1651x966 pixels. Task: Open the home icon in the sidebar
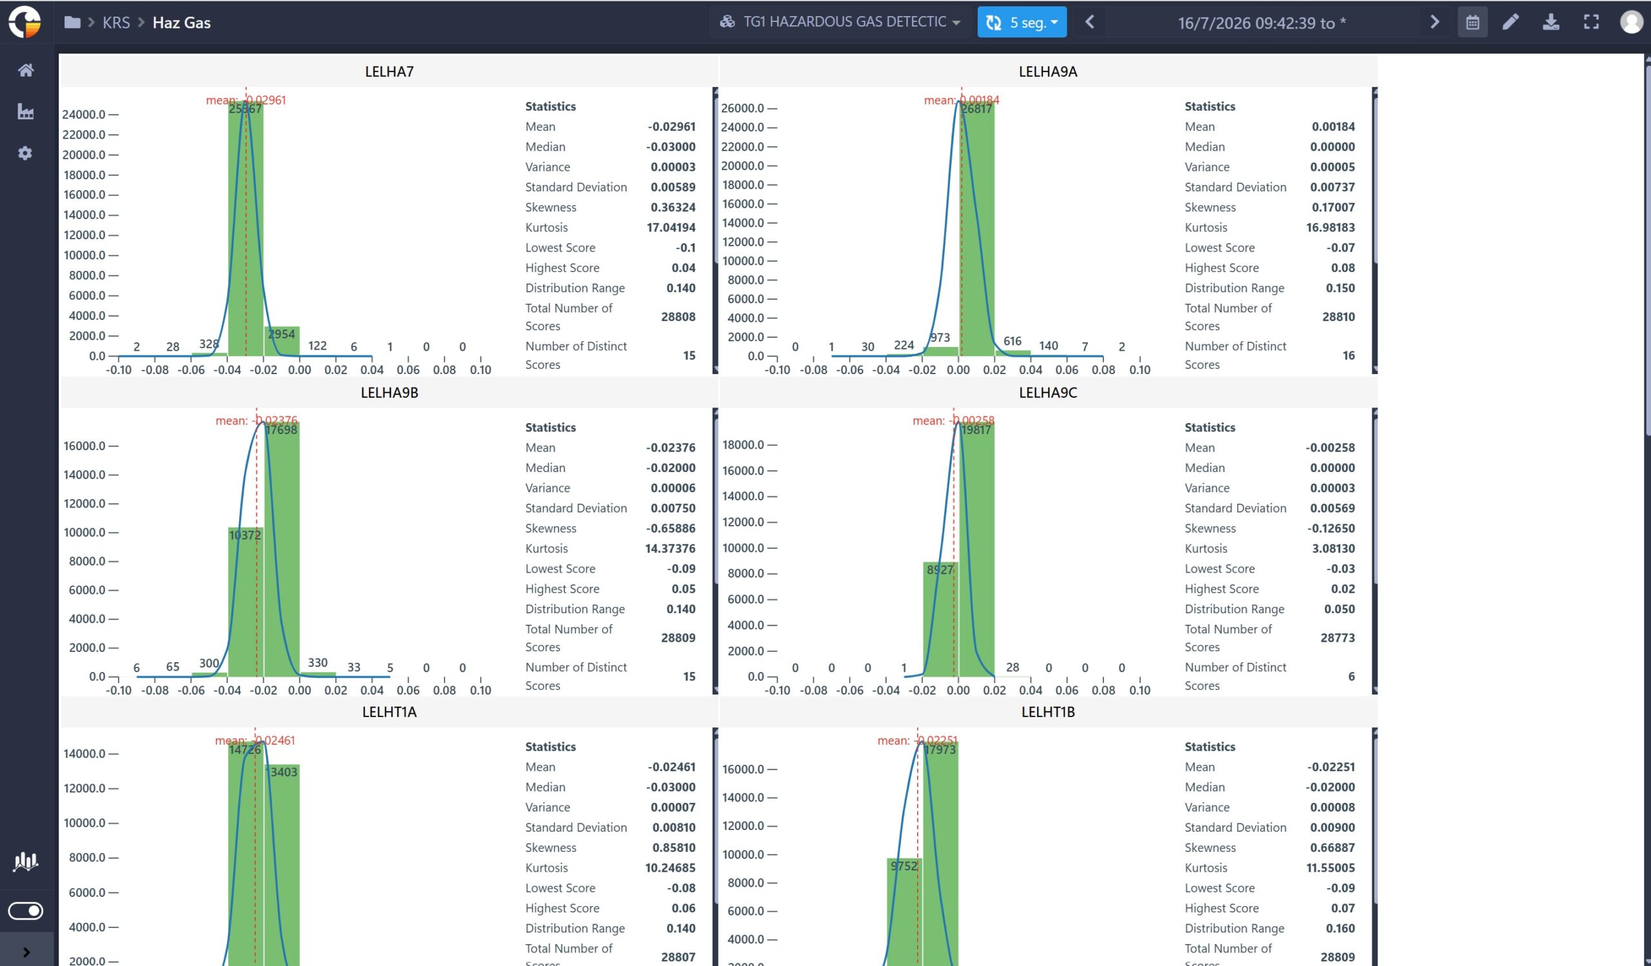[26, 70]
